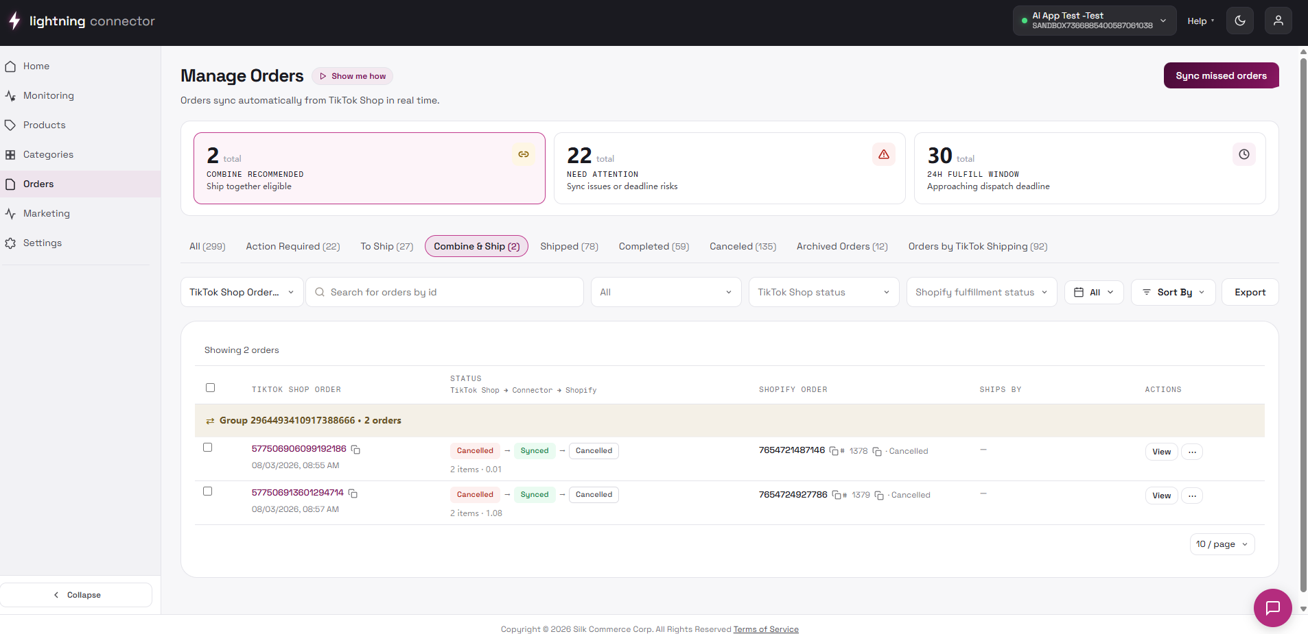Collapse the sidebar
The height and width of the screenshot is (634, 1308).
pos(76,595)
